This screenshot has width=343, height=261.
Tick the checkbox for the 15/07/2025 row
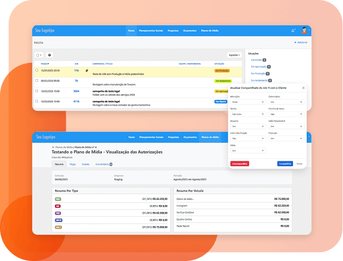[x=36, y=70]
